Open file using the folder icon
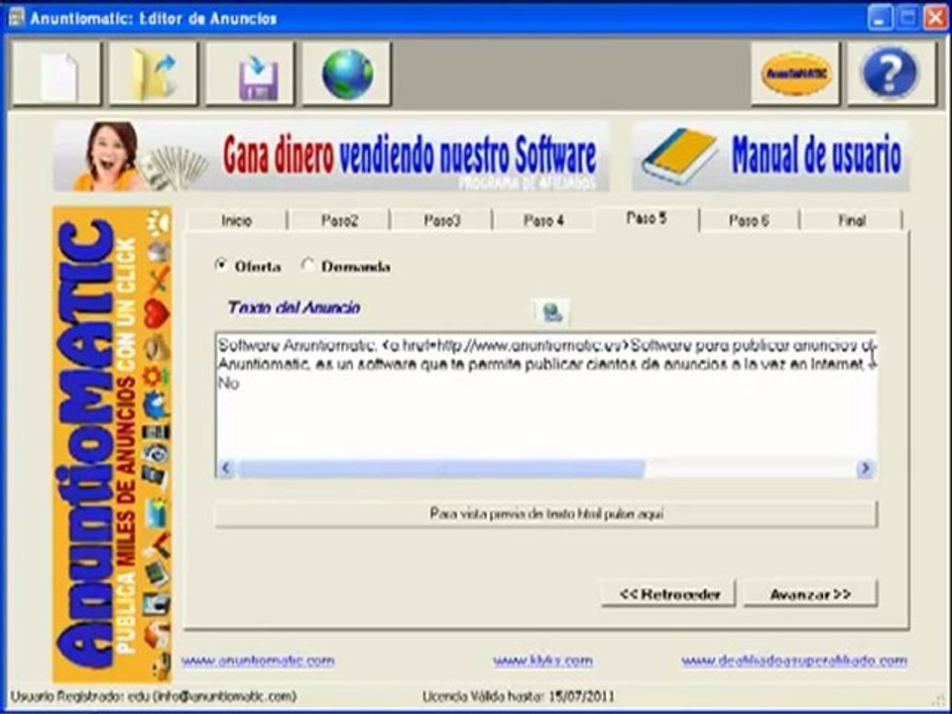Screen dimensions: 952x714 tap(153, 73)
